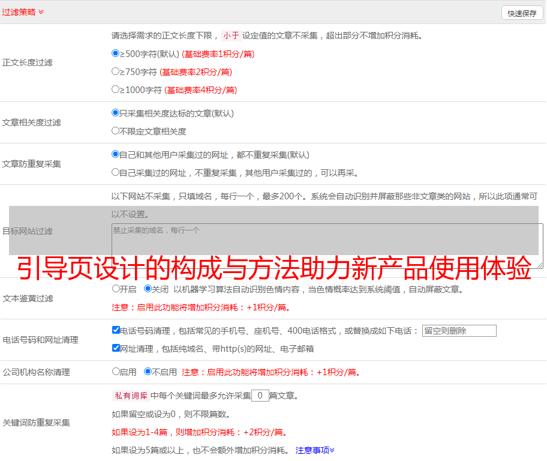Choose 不限定文章相关度 option
The height and width of the screenshot is (461, 547).
[x=116, y=131]
